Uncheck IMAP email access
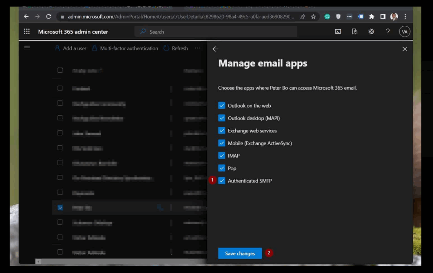The height and width of the screenshot is (273, 433). 222,156
